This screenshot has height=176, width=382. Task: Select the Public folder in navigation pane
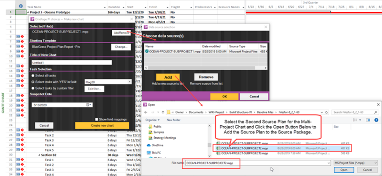[x=155, y=126]
